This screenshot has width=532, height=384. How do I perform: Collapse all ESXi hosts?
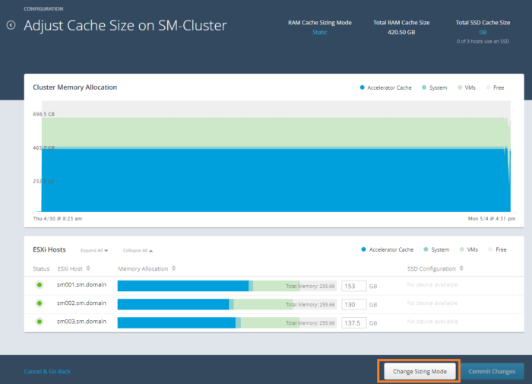(x=138, y=251)
